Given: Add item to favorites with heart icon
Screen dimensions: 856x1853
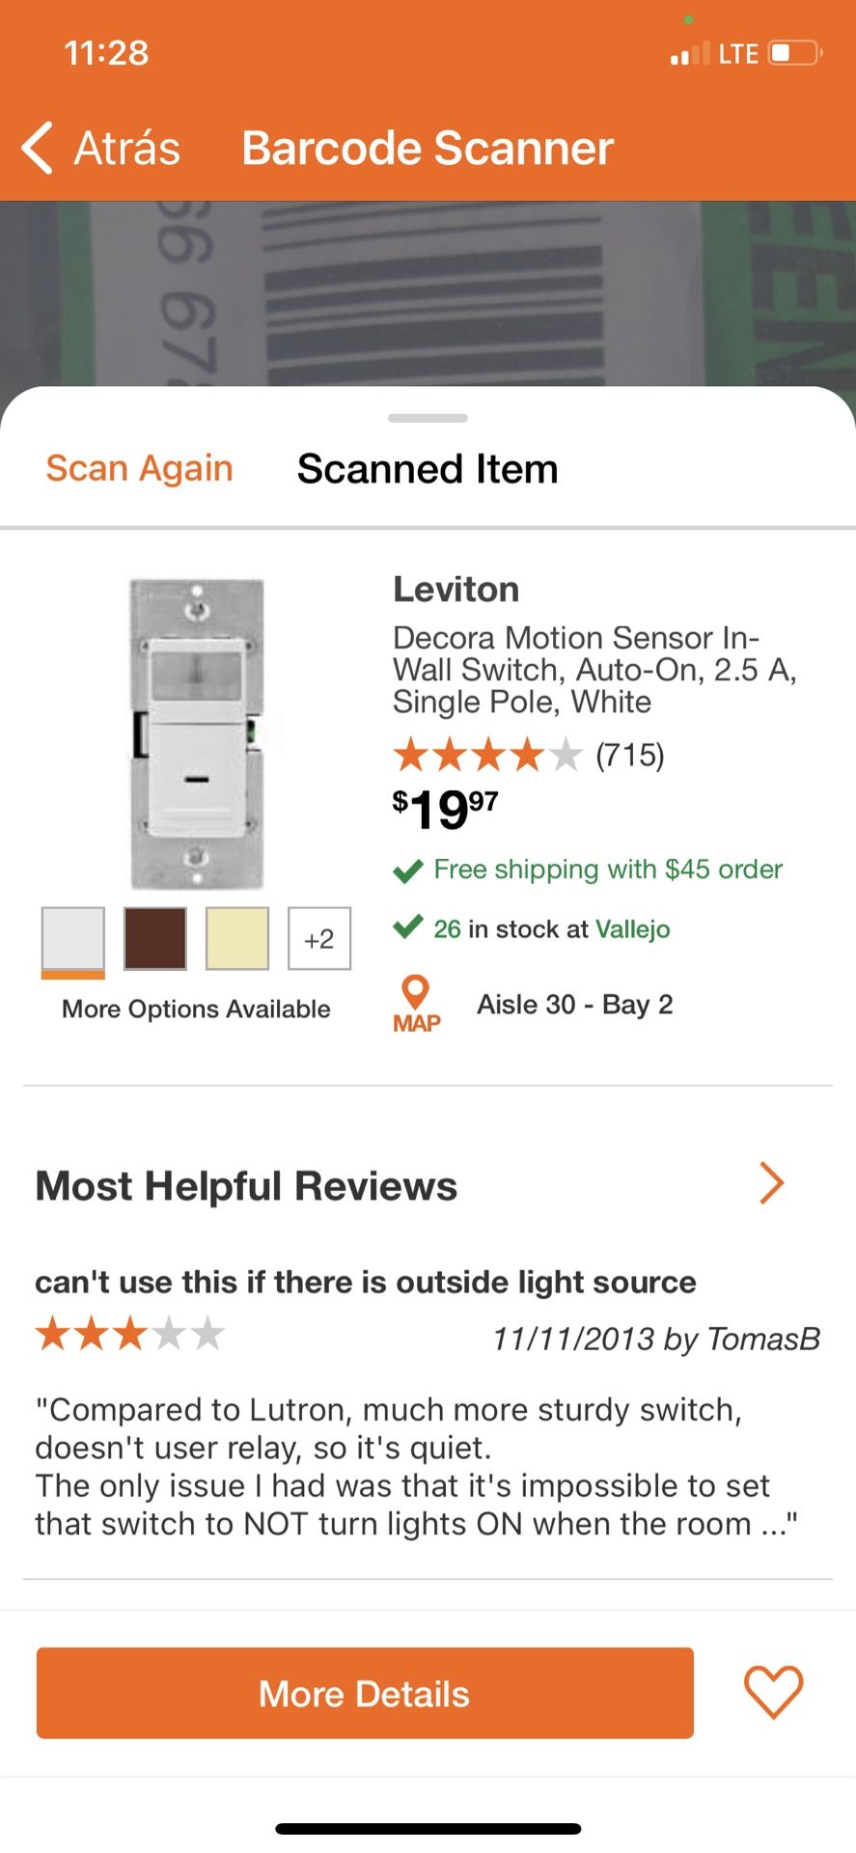Looking at the screenshot, I should [x=773, y=1692].
